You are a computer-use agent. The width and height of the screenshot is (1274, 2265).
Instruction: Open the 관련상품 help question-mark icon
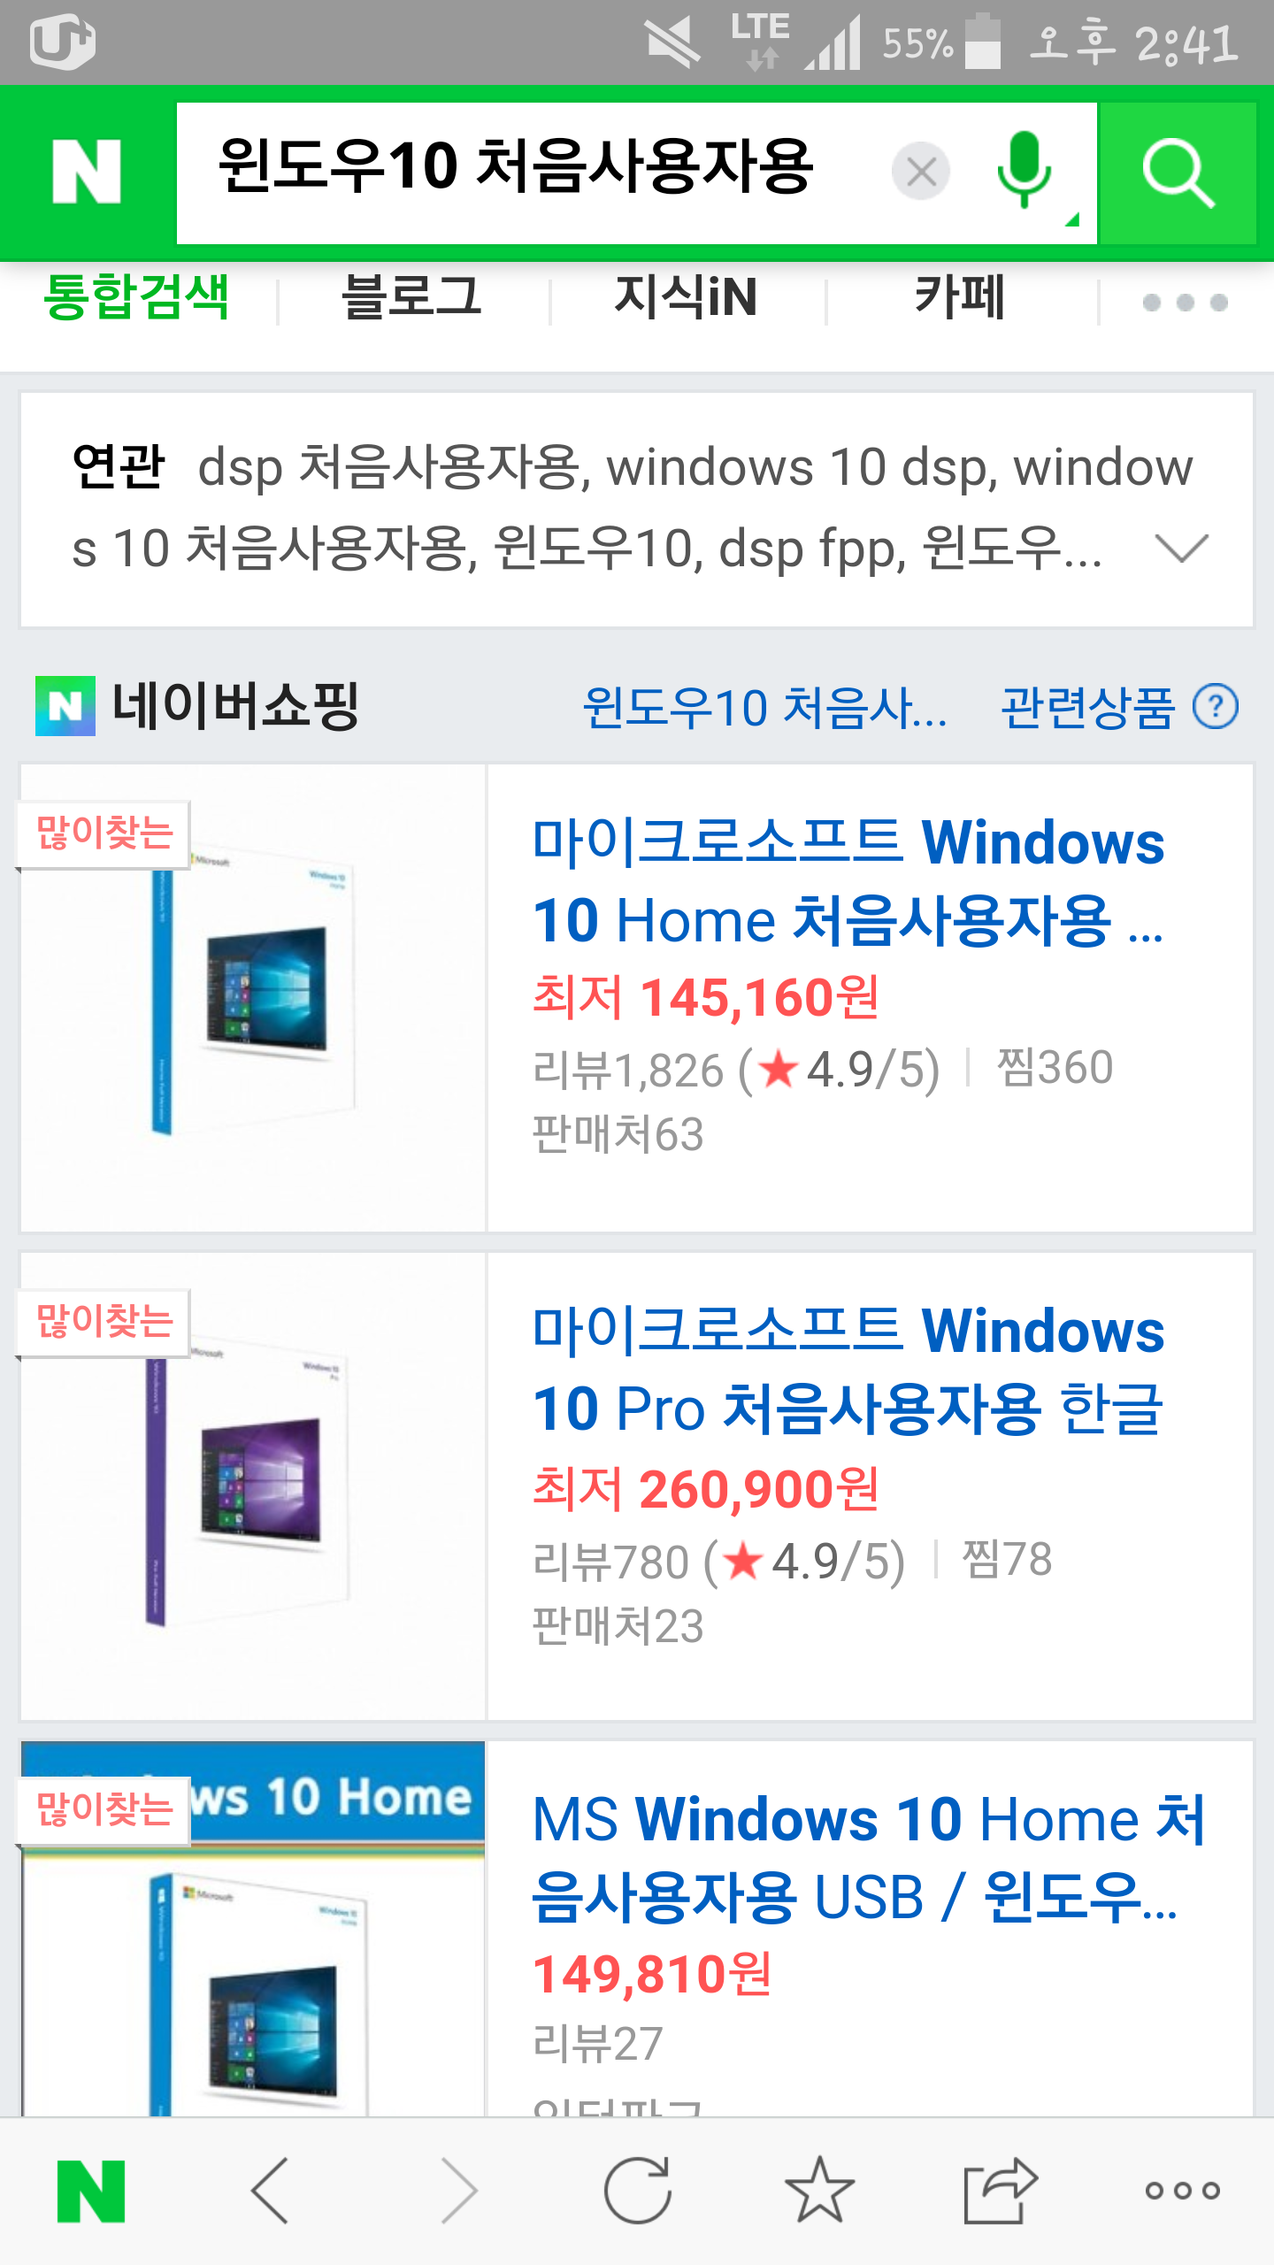click(x=1216, y=707)
